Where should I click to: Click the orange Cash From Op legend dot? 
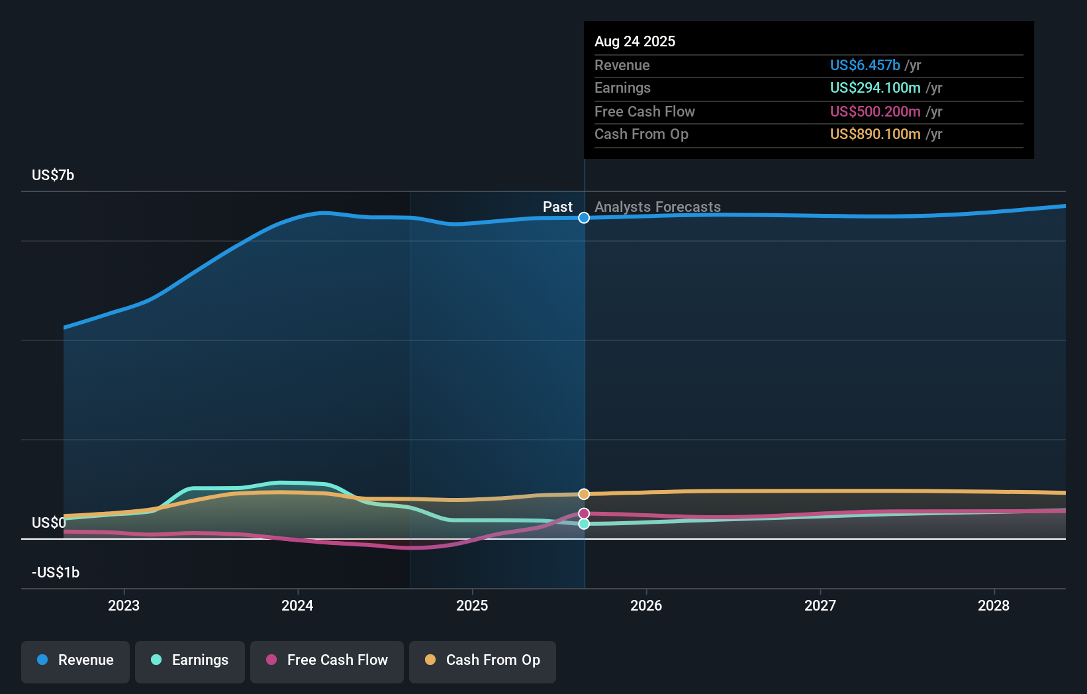(431, 660)
